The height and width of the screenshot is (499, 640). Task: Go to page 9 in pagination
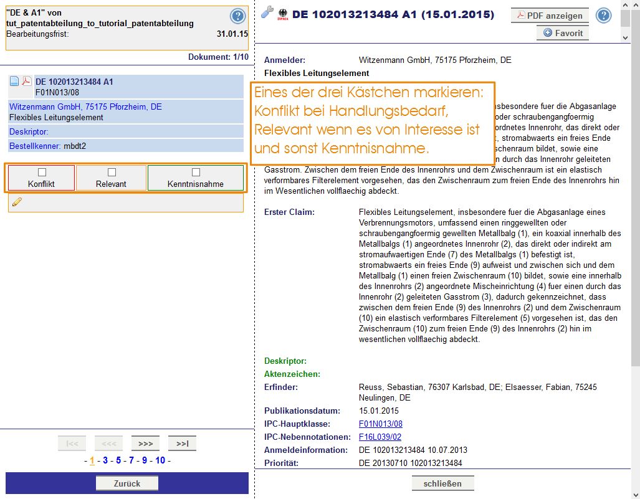pyautogui.click(x=145, y=460)
